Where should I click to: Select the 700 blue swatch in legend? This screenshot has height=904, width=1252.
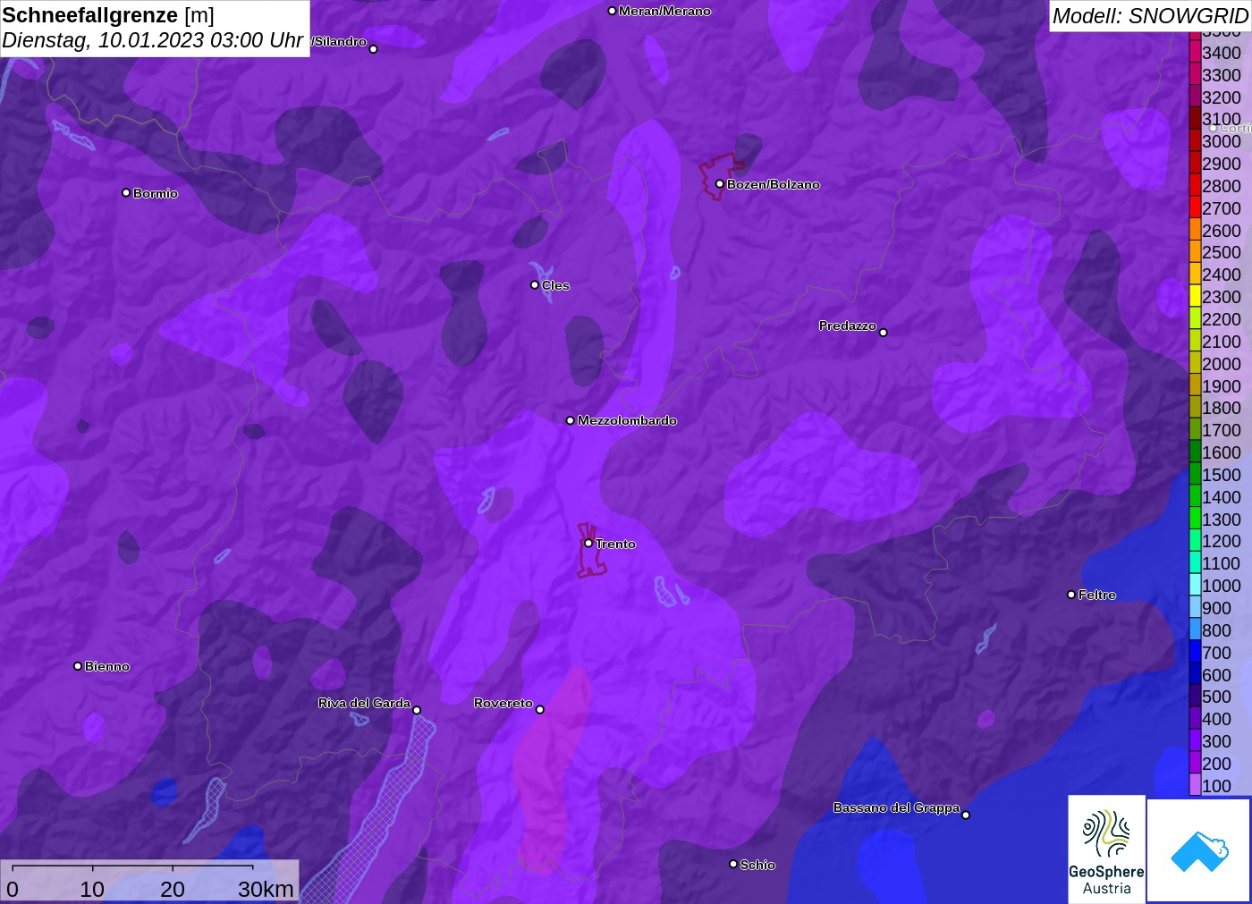(1195, 652)
